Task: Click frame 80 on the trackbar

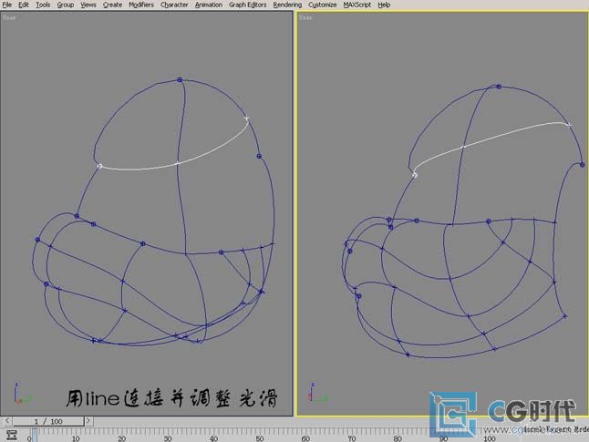Action: pos(398,437)
